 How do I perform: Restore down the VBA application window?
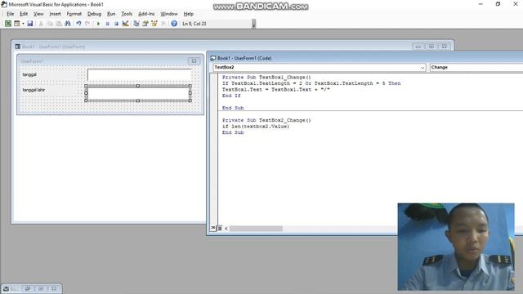point(498,4)
